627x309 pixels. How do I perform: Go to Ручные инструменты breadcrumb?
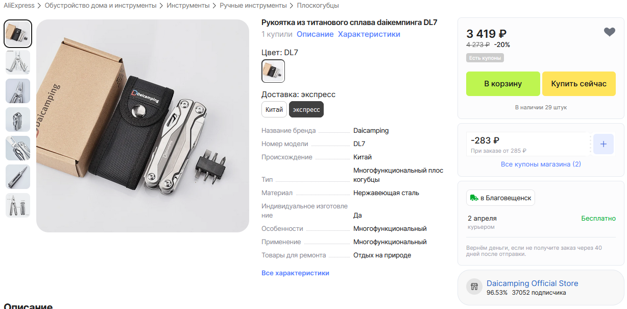253,6
